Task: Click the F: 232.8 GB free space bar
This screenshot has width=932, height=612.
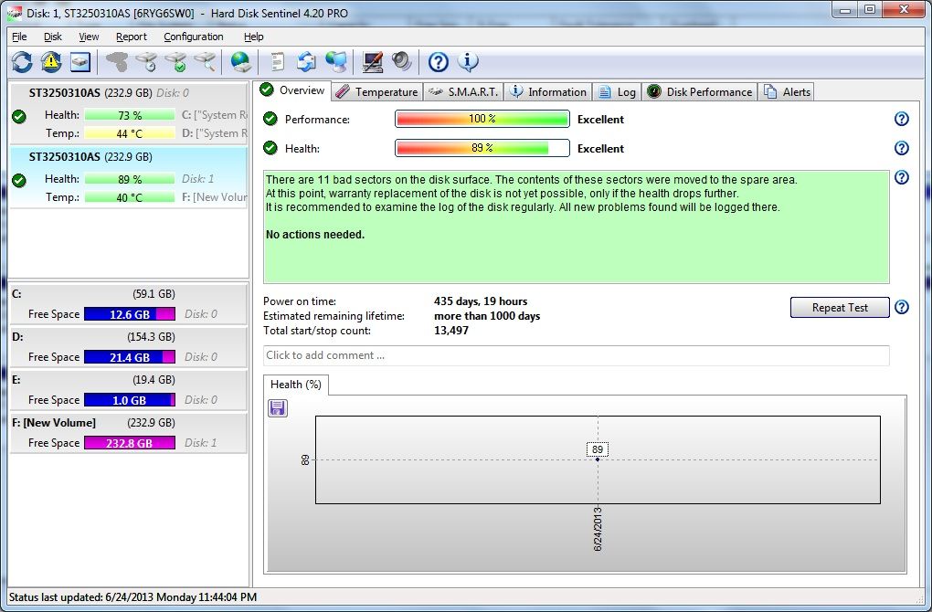Action: (130, 443)
